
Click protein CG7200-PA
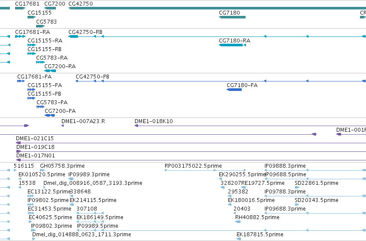tap(50, 115)
